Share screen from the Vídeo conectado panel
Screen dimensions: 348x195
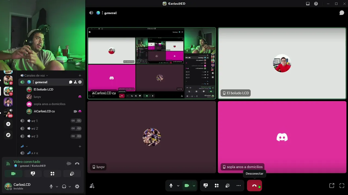coord(33,174)
